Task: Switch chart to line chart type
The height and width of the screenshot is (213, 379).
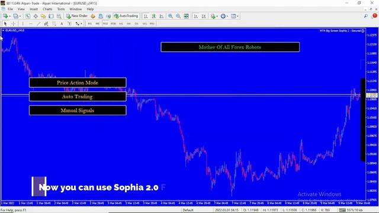Action: (x=161, y=16)
